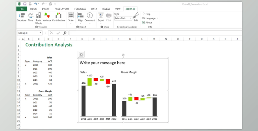Click the green +51 bar in Gross Margin chart
The height and width of the screenshot is (131, 258).
click(x=130, y=99)
